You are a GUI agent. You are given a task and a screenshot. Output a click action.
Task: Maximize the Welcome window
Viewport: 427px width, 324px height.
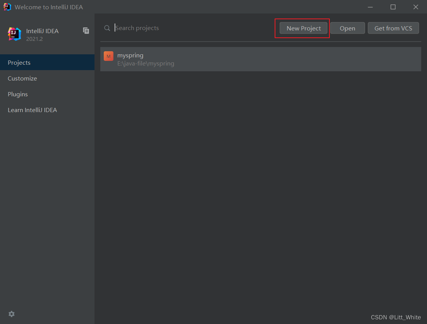coord(393,7)
